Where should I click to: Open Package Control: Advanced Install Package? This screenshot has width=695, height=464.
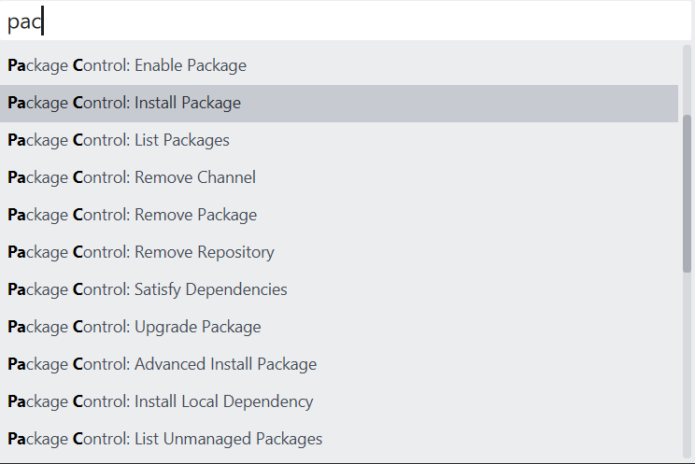coord(162,365)
